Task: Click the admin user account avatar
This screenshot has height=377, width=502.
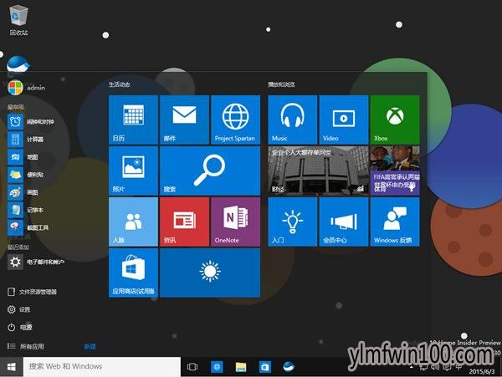Action: [x=15, y=87]
